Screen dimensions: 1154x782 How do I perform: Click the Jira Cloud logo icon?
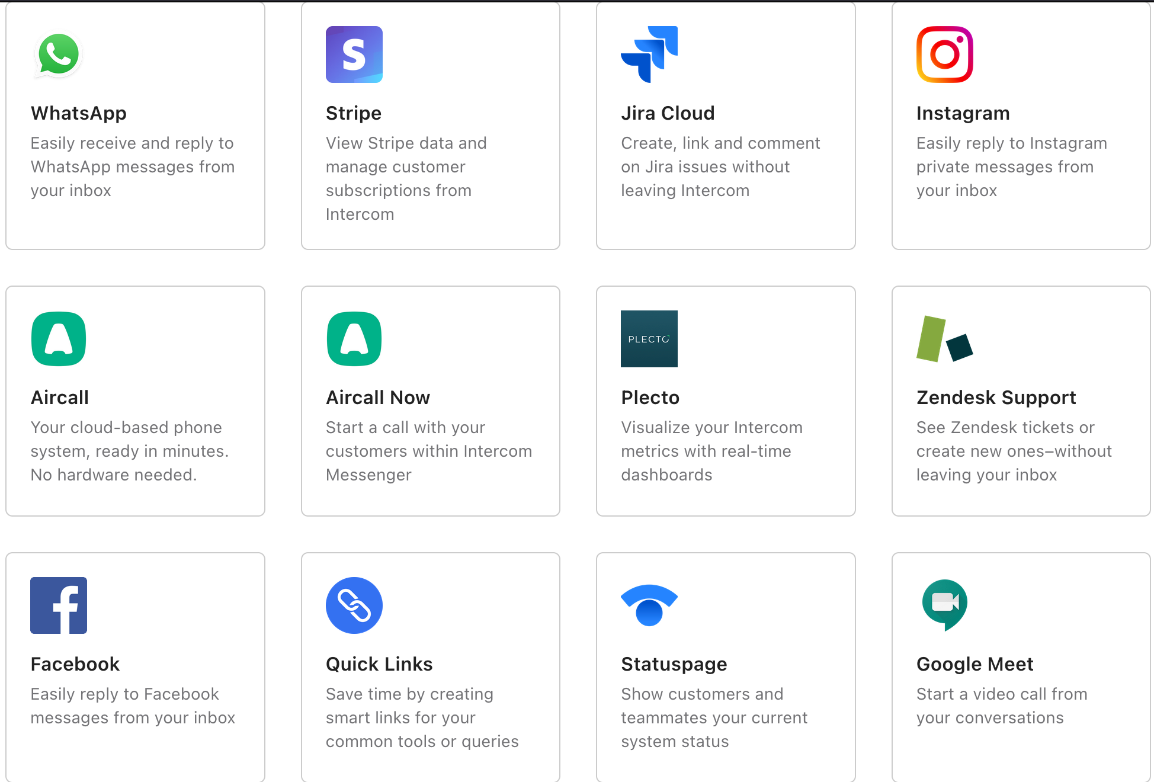[649, 55]
